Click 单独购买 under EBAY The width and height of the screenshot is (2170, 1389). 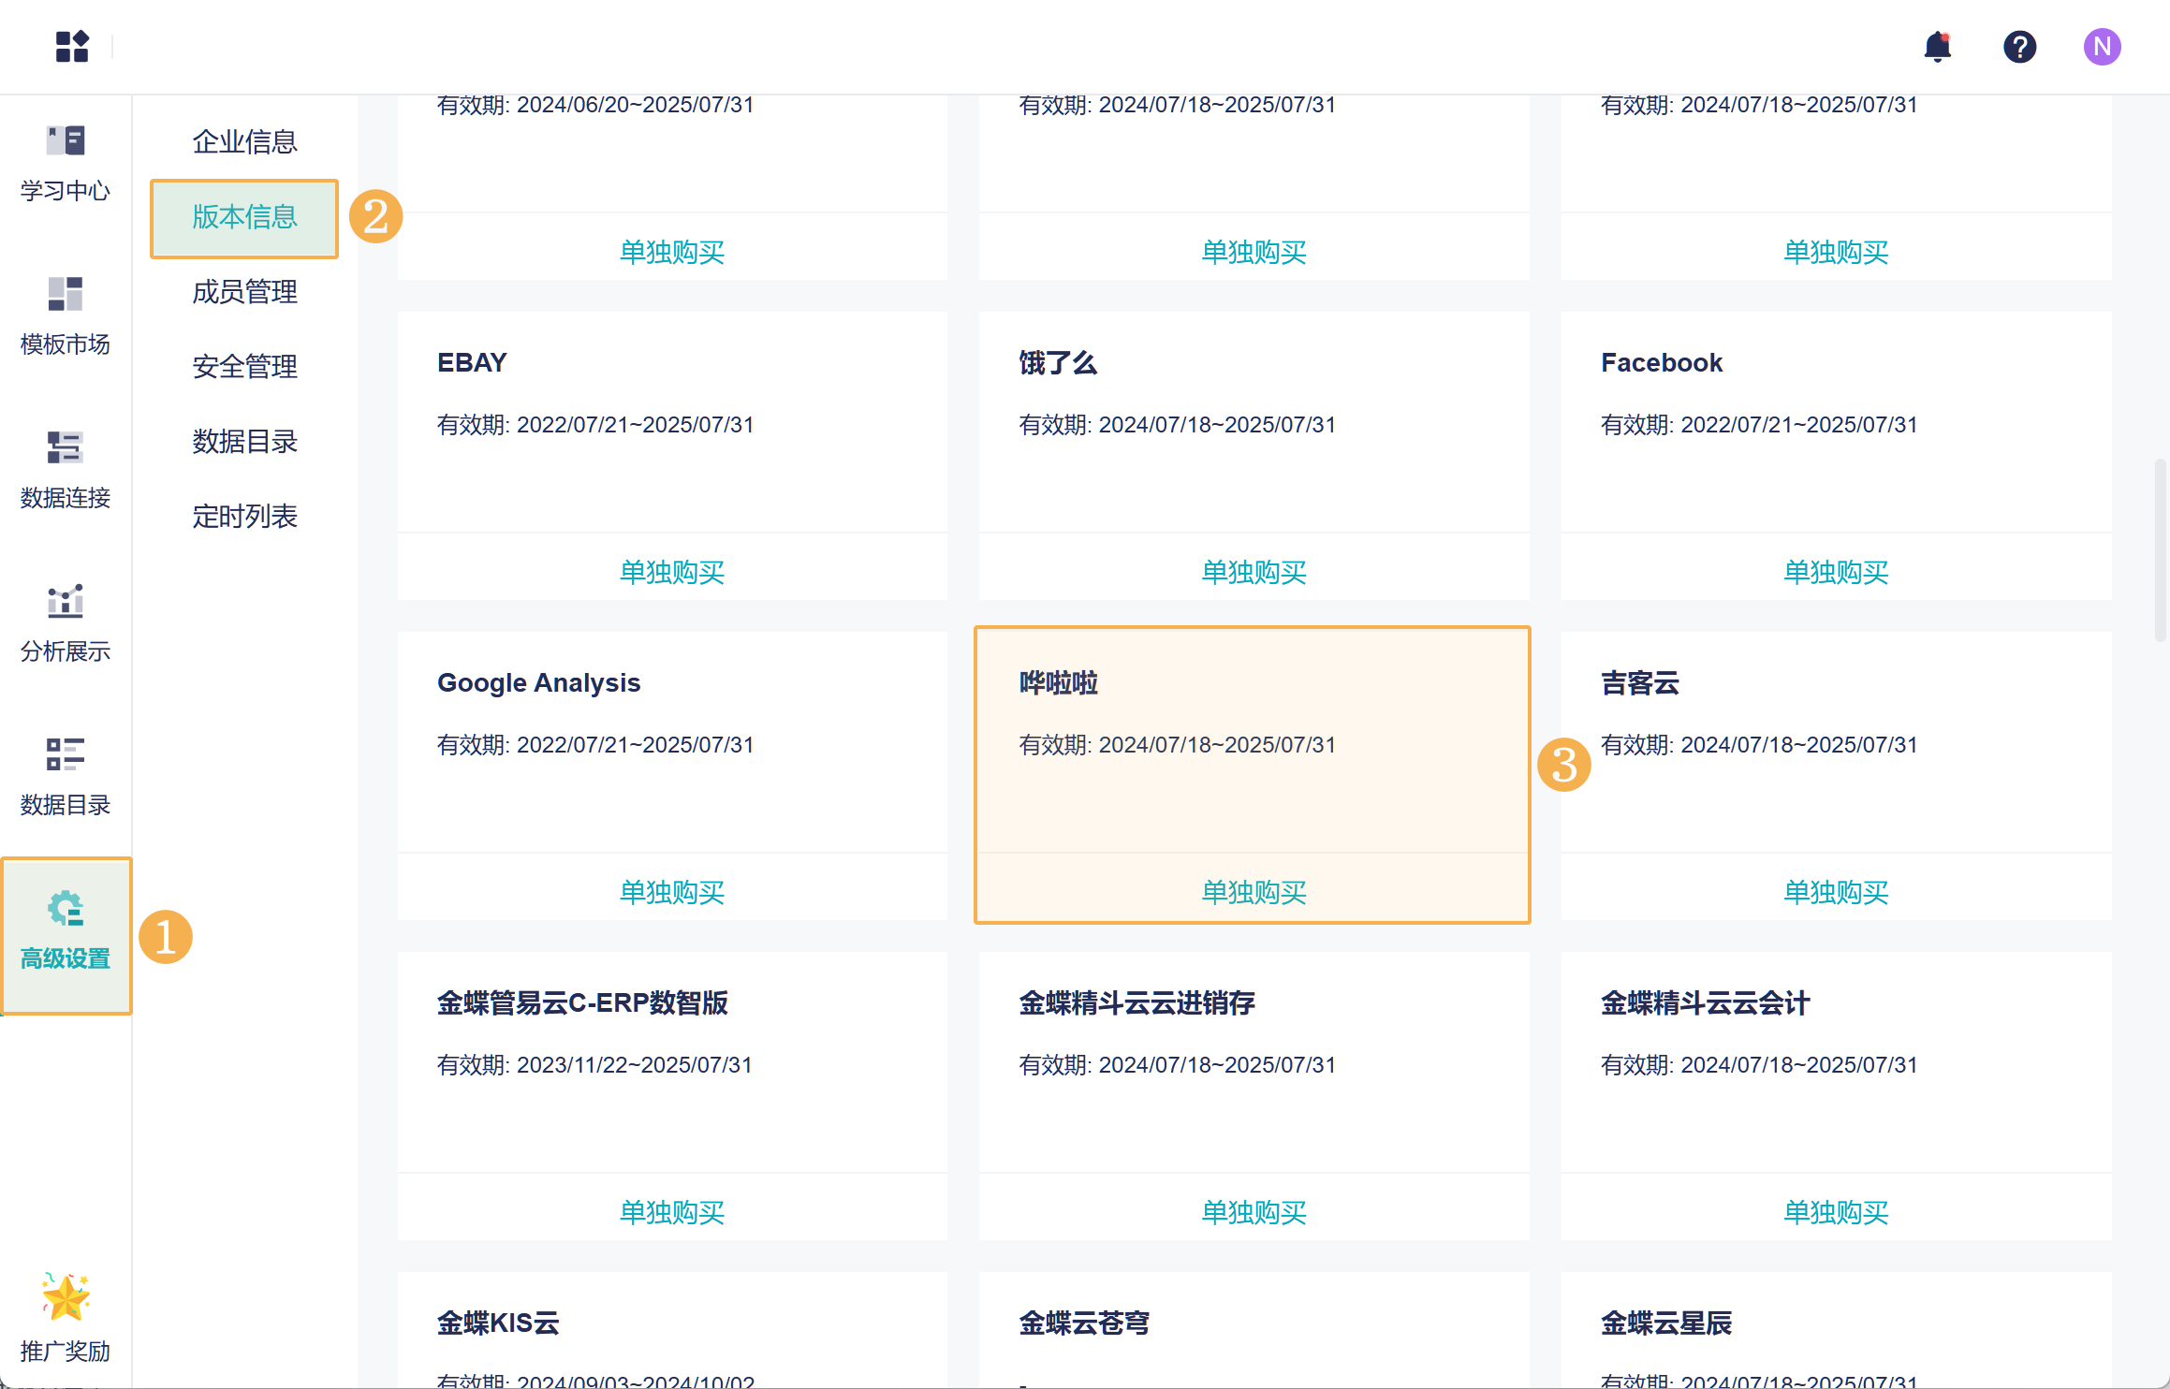[x=671, y=572]
